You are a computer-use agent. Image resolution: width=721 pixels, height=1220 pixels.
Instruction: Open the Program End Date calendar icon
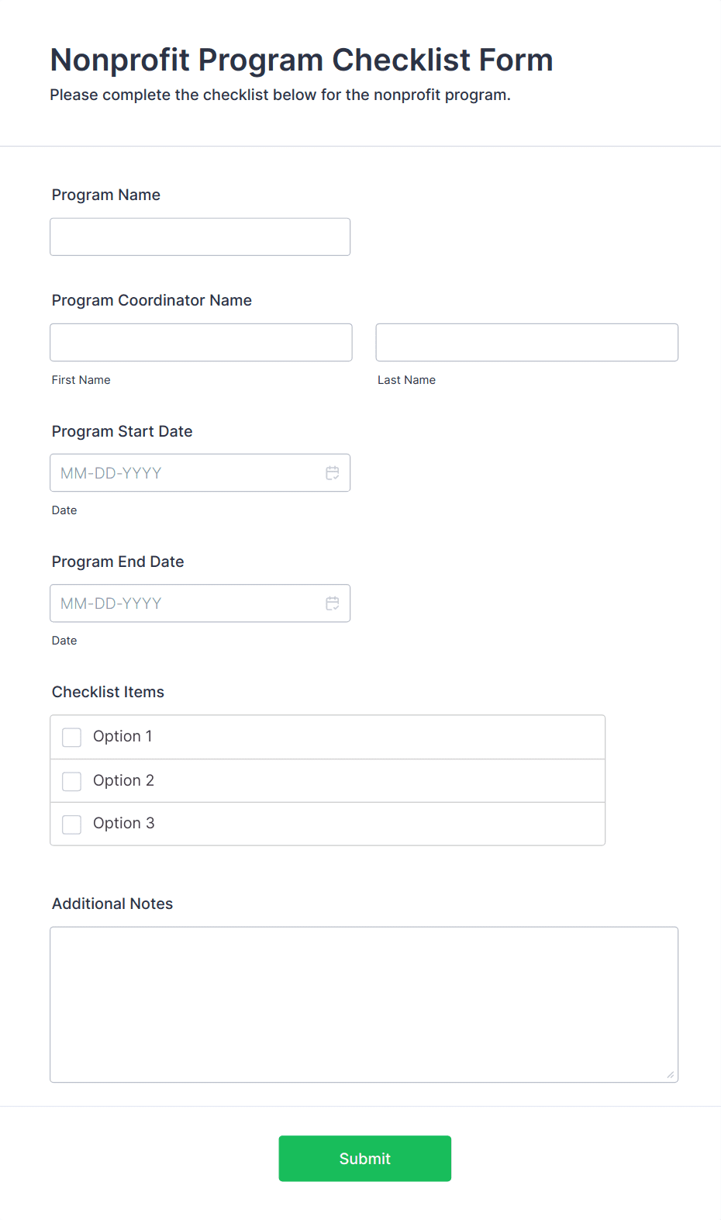point(333,603)
